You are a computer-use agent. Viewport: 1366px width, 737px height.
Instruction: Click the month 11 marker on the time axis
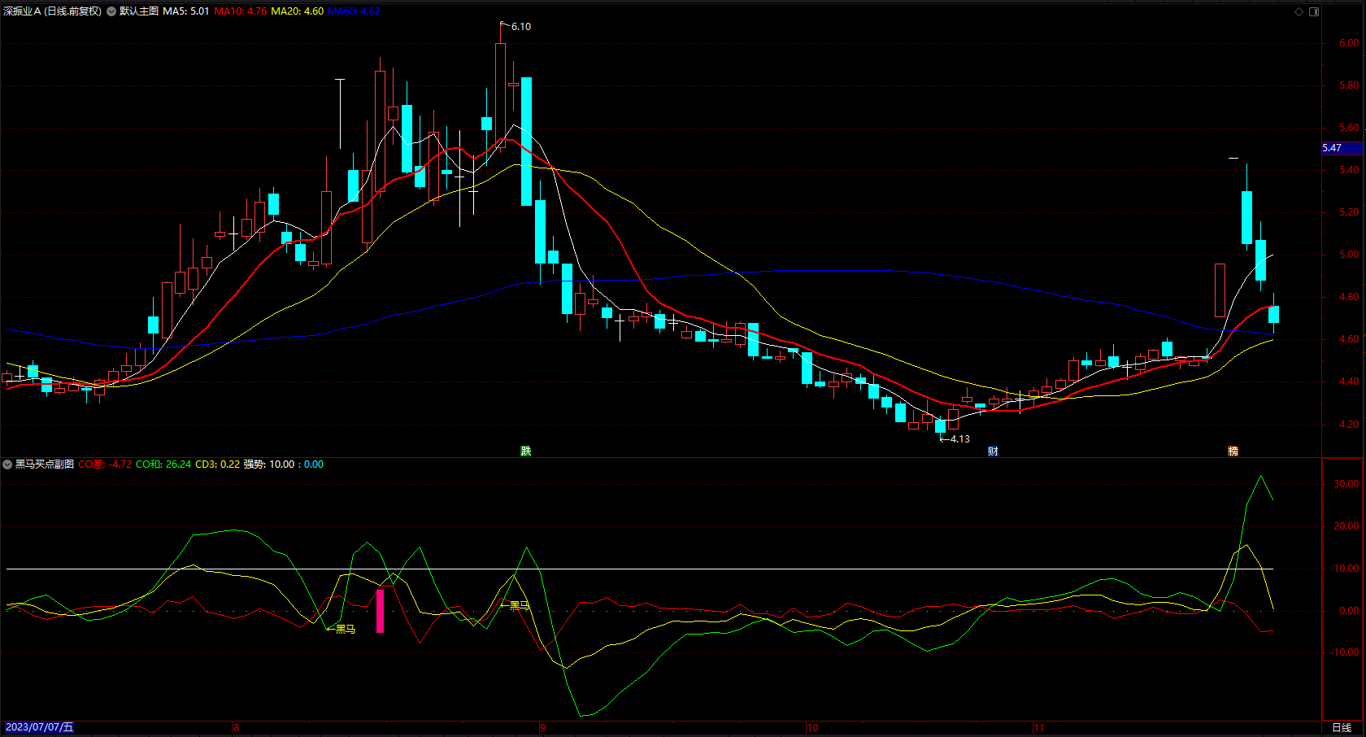coord(1038,727)
